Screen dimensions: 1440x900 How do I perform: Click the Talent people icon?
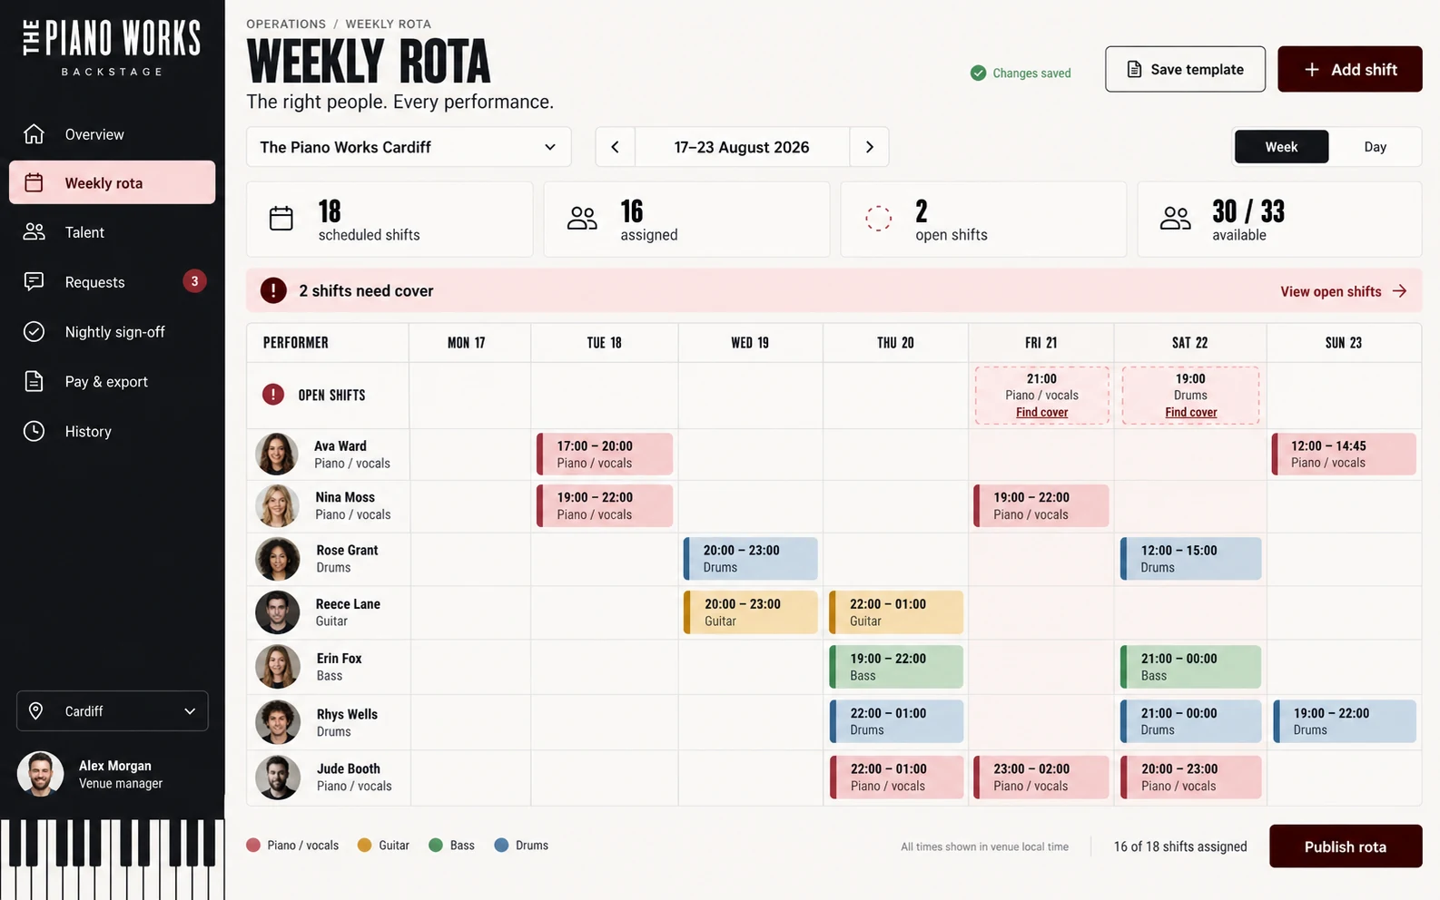click(34, 232)
